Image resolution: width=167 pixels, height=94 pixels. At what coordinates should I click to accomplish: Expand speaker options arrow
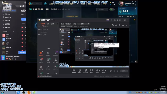(x=105, y=70)
